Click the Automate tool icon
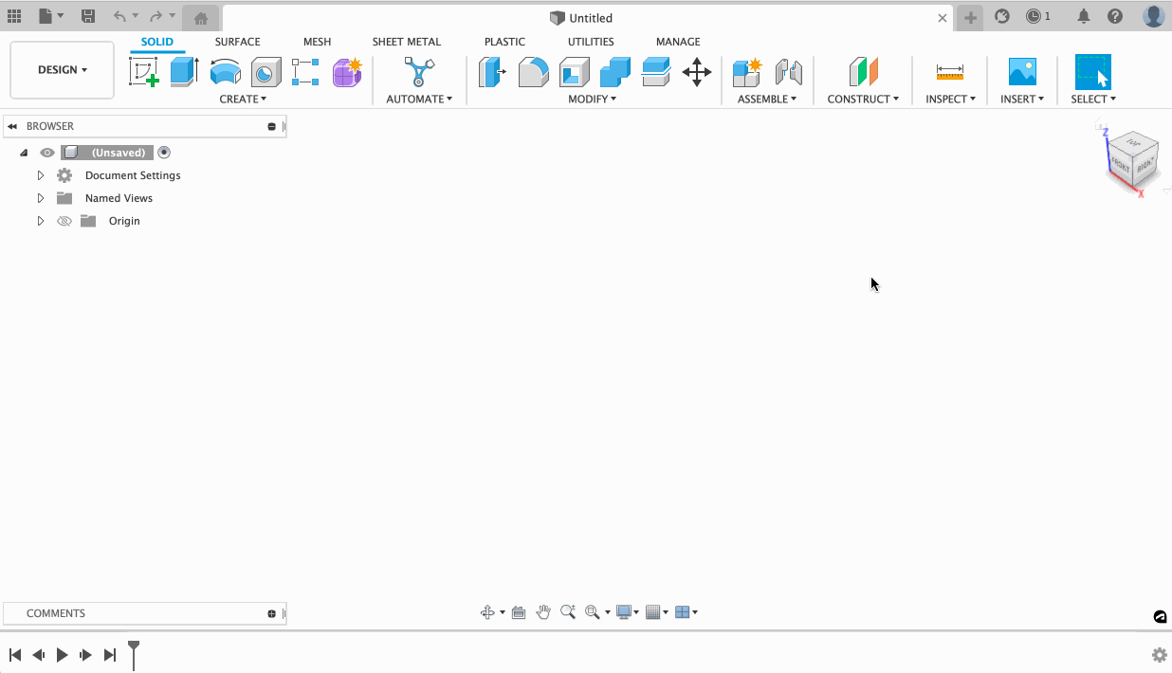Viewport: 1172px width, 673px height. pos(418,72)
